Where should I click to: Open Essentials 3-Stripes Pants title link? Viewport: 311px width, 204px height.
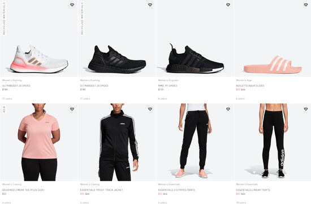pyautogui.click(x=176, y=190)
